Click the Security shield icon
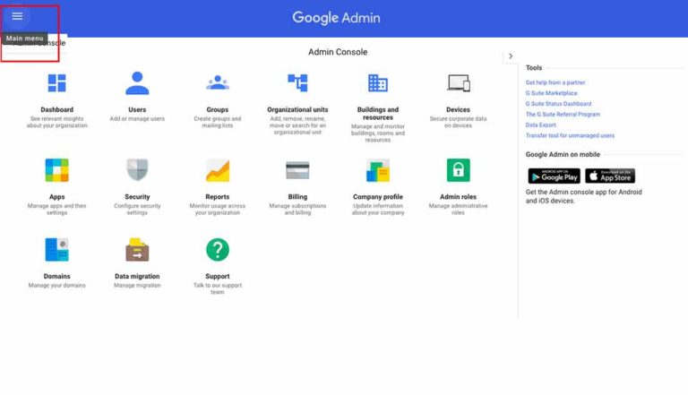Viewport: 688px width, 395px height. tap(137, 170)
